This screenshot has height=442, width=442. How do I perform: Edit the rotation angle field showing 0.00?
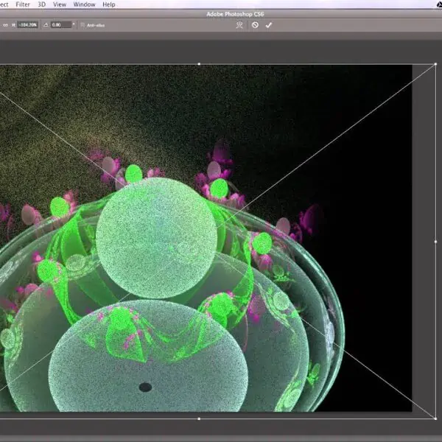coord(61,25)
